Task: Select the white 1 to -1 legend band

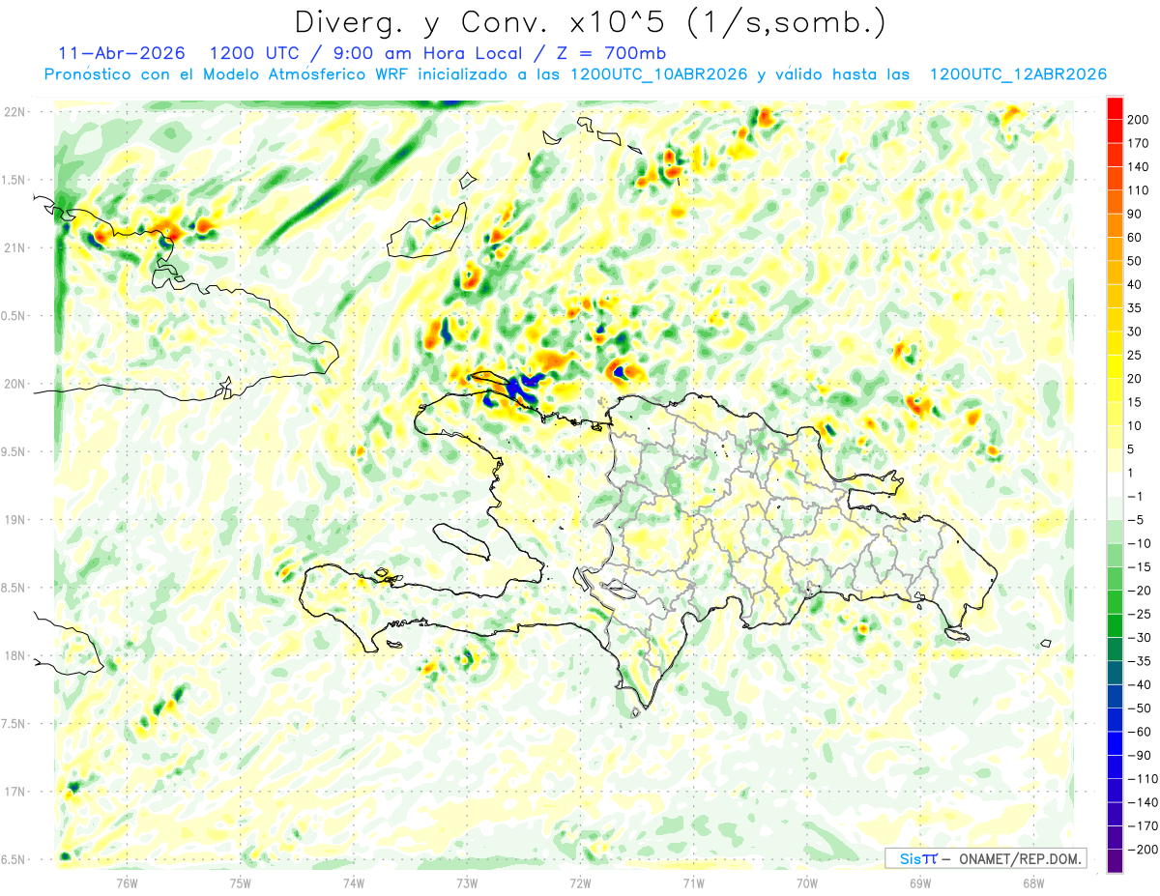Action: coord(1115,485)
